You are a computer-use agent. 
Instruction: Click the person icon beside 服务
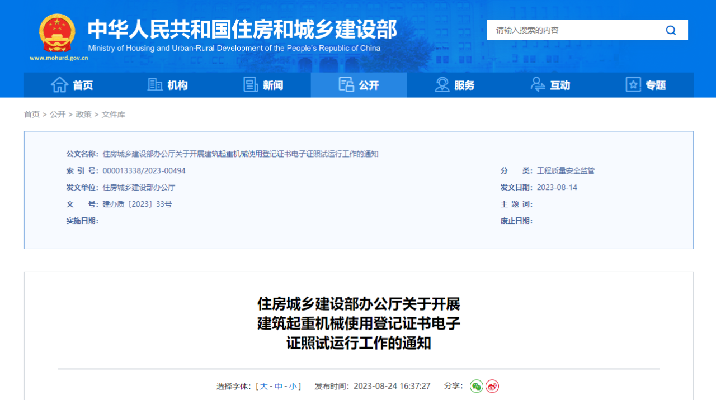coord(441,84)
